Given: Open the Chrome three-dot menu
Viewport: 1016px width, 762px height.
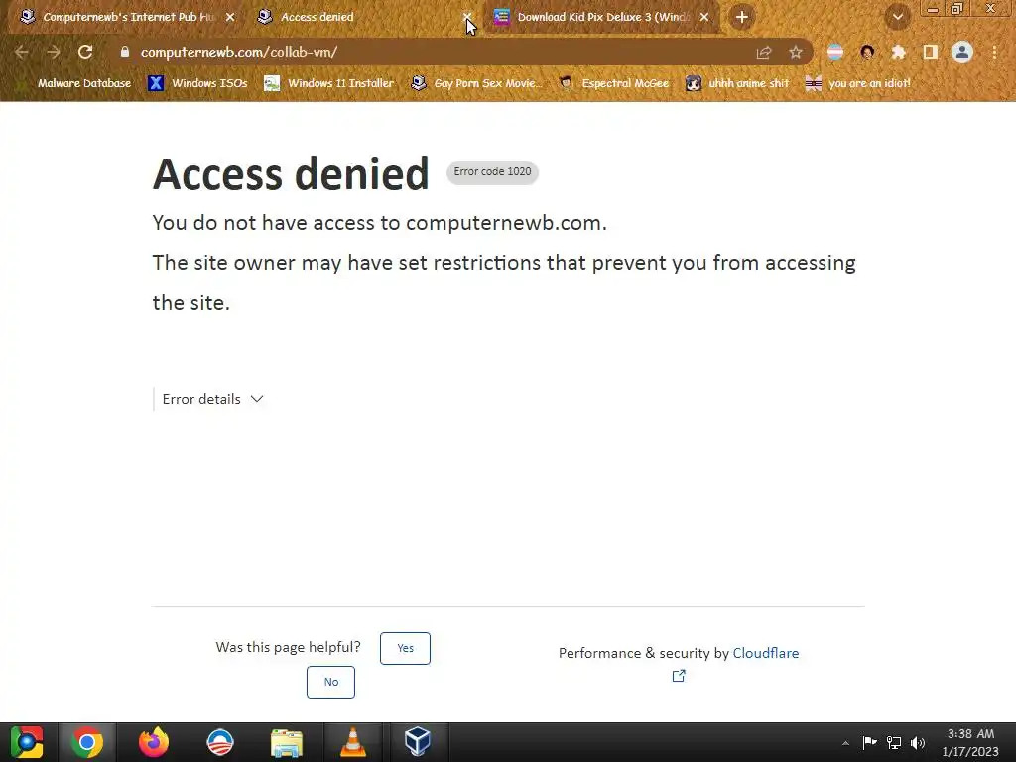Looking at the screenshot, I should pyautogui.click(x=994, y=52).
